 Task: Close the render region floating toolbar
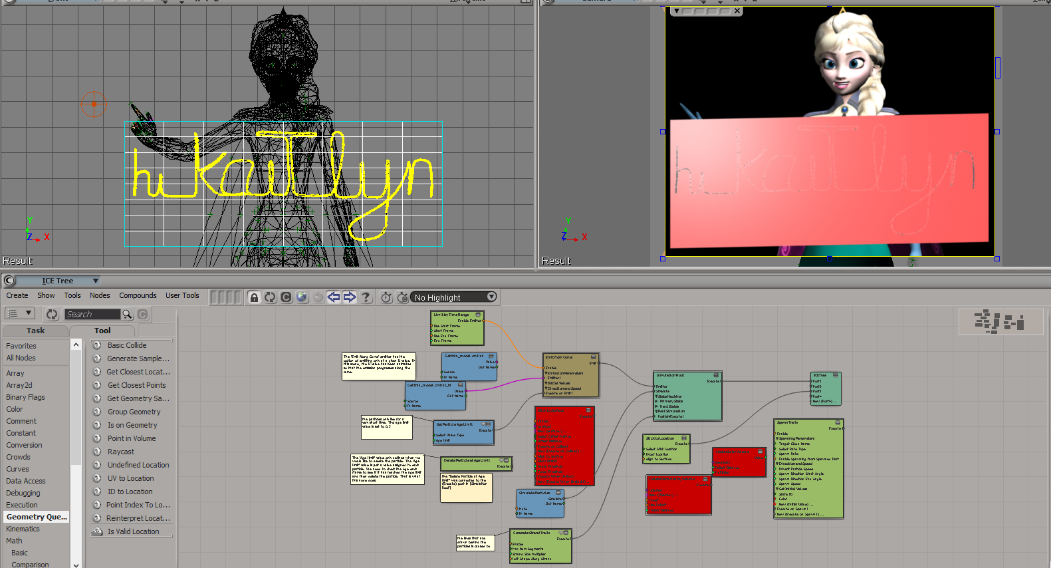(x=737, y=11)
